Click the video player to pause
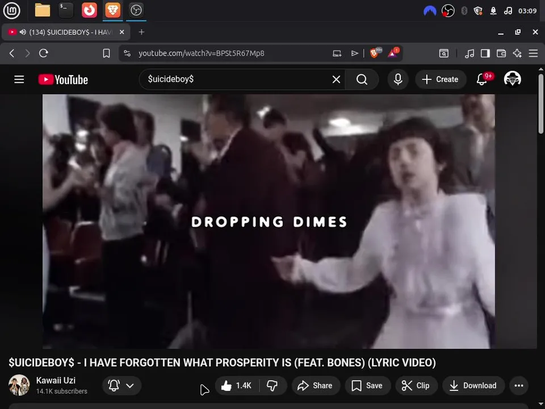This screenshot has width=545, height=409. [x=269, y=221]
